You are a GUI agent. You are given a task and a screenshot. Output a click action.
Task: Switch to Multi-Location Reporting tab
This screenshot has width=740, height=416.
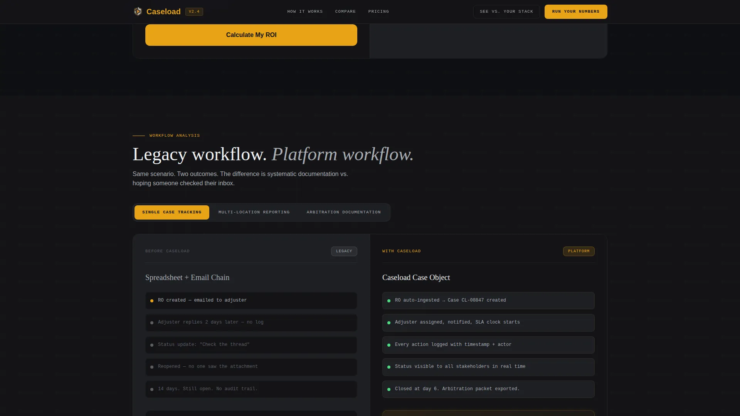point(254,212)
